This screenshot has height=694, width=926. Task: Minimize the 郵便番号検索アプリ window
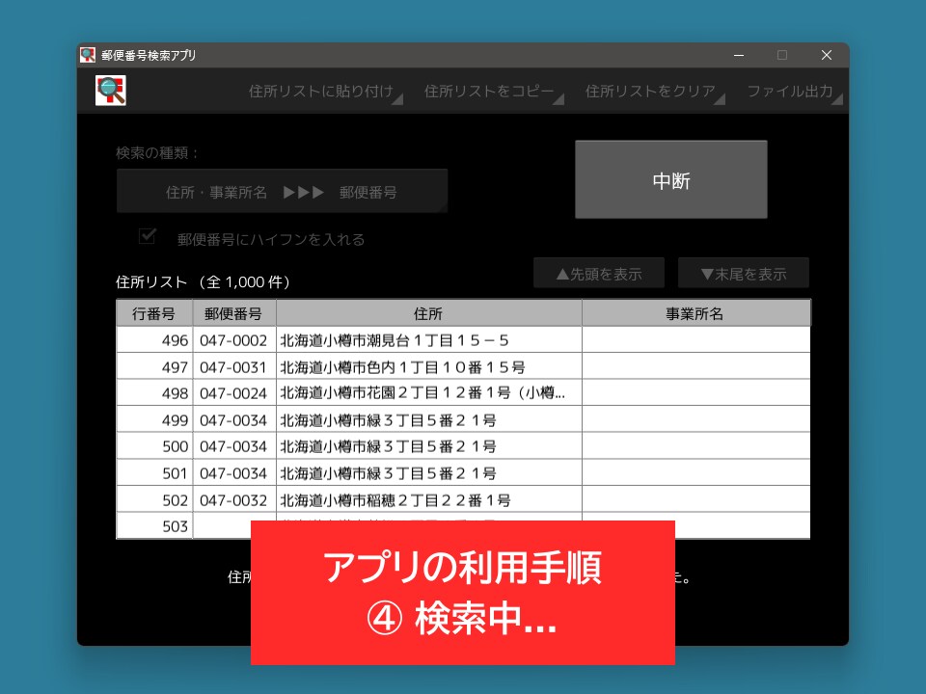point(739,55)
